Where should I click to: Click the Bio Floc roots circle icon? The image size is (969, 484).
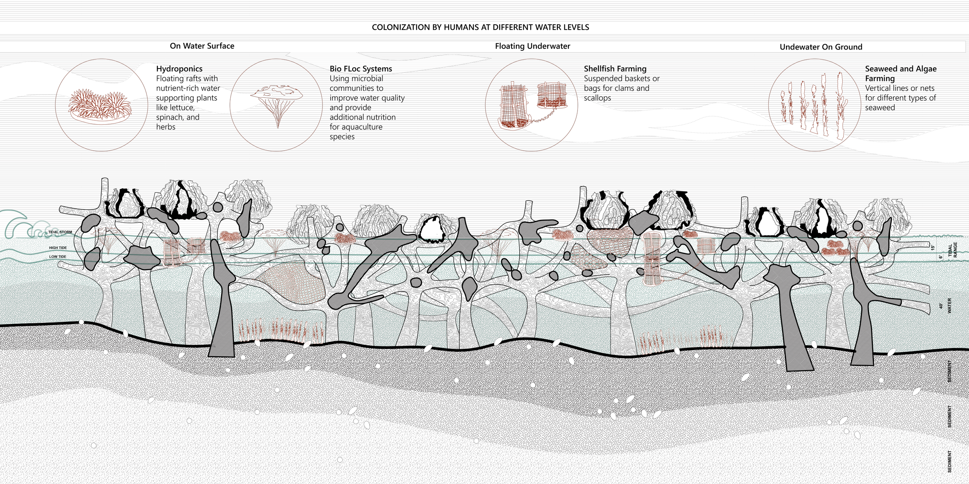pos(276,105)
